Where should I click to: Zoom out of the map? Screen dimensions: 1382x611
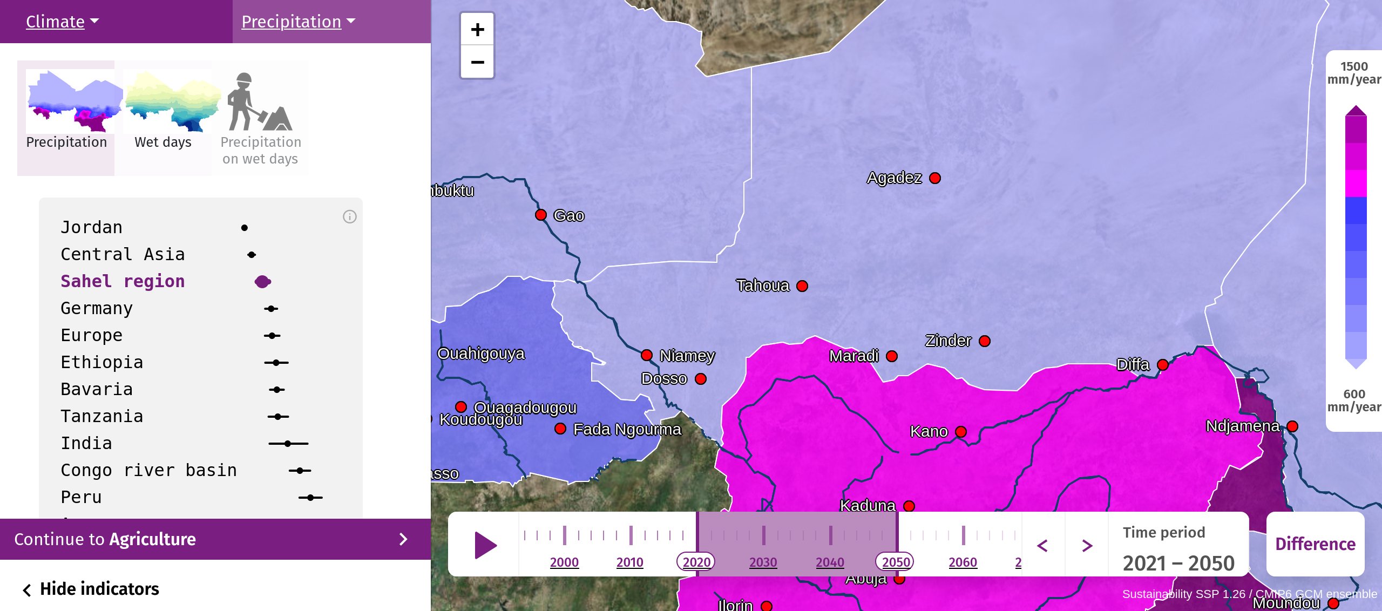[477, 62]
